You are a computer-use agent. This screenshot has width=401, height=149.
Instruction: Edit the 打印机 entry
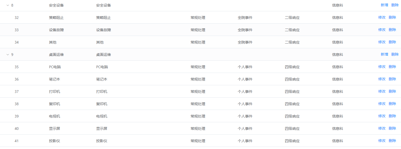tap(382, 91)
